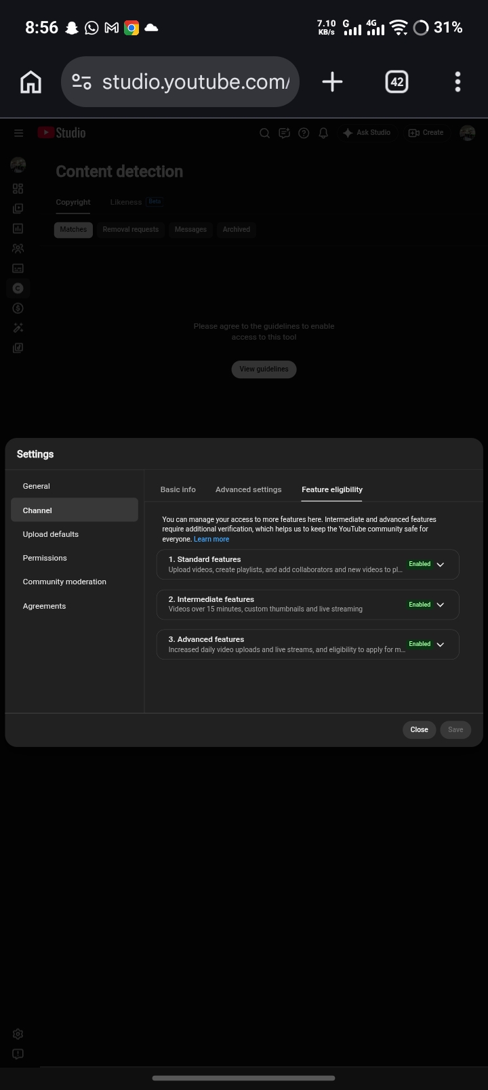The image size is (488, 1090).
Task: Open Agreements settings section
Action: [x=75, y=606]
